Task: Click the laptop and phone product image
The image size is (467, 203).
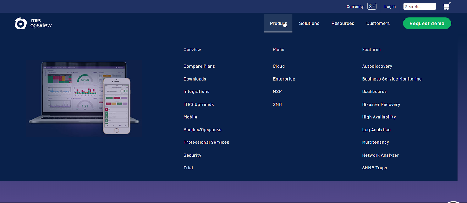Action: [84, 98]
